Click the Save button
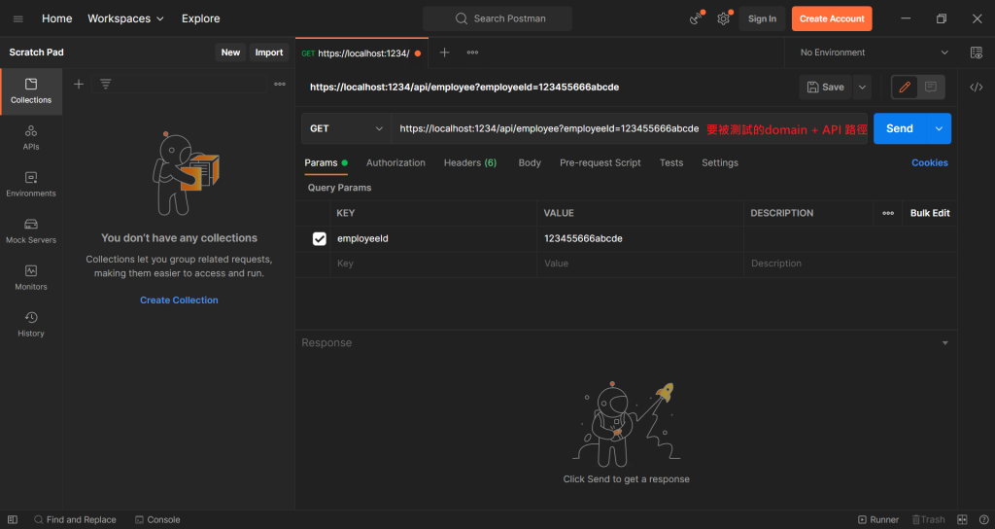This screenshot has height=529, width=995. pyautogui.click(x=826, y=87)
